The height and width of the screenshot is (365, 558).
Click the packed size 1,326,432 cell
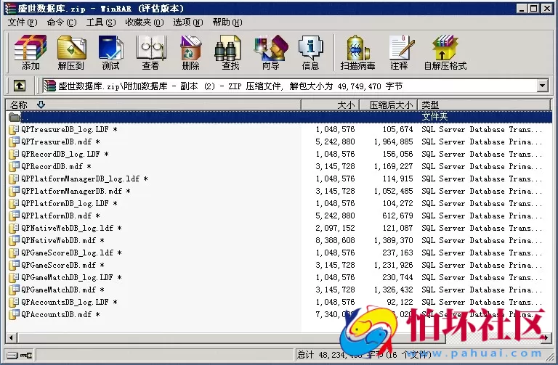[x=393, y=290]
